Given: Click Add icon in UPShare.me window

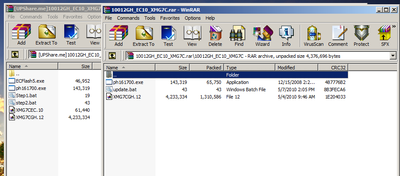Looking at the screenshot, I should pyautogui.click(x=21, y=35).
